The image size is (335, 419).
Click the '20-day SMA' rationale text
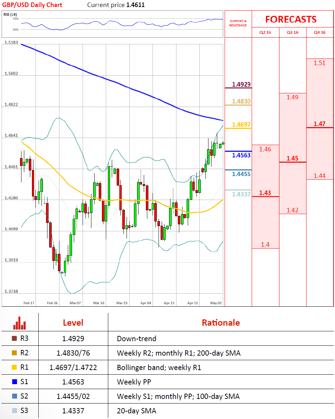(x=136, y=411)
